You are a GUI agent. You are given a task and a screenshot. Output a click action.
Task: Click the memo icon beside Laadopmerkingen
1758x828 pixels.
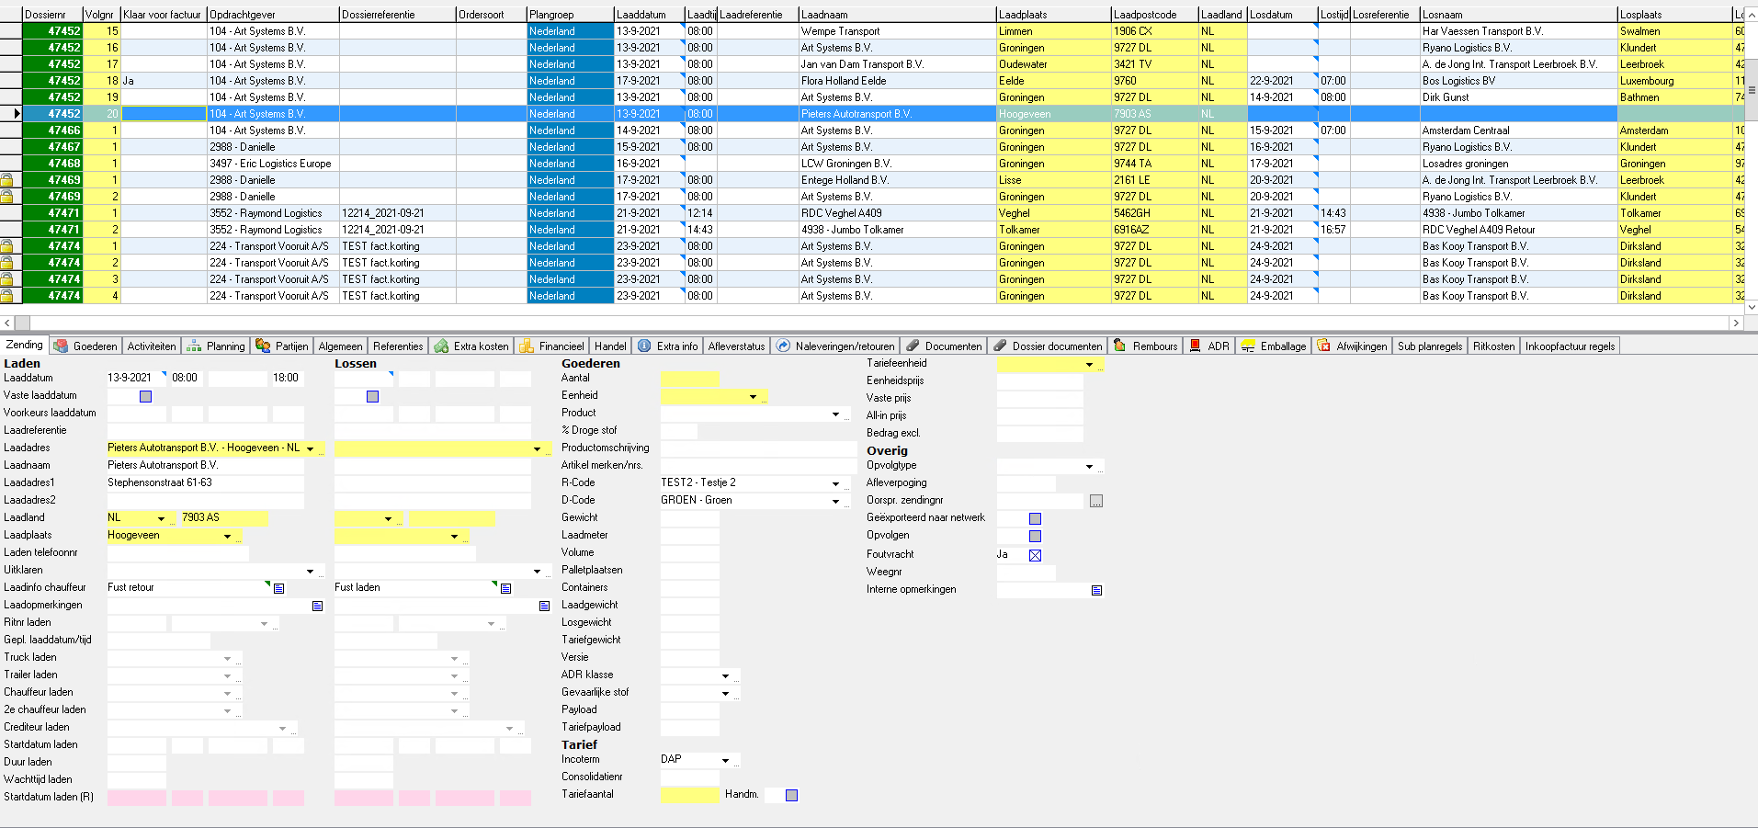click(317, 606)
